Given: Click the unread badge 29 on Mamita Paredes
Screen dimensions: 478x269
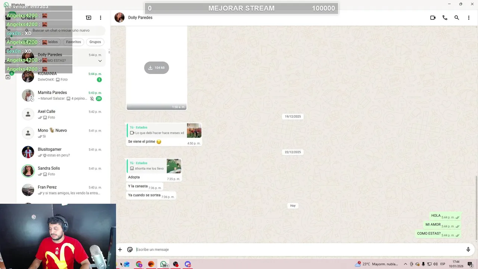Looking at the screenshot, I should (x=99, y=99).
